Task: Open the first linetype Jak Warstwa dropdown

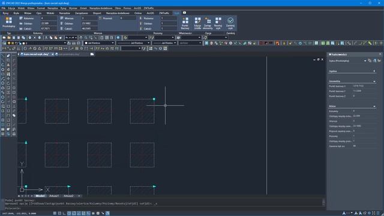Action: pyautogui.click(x=148, y=43)
